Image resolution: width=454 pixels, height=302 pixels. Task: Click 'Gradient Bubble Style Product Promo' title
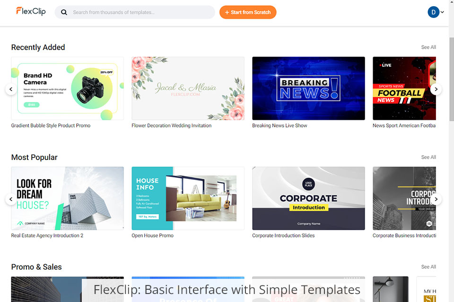pyautogui.click(x=51, y=126)
